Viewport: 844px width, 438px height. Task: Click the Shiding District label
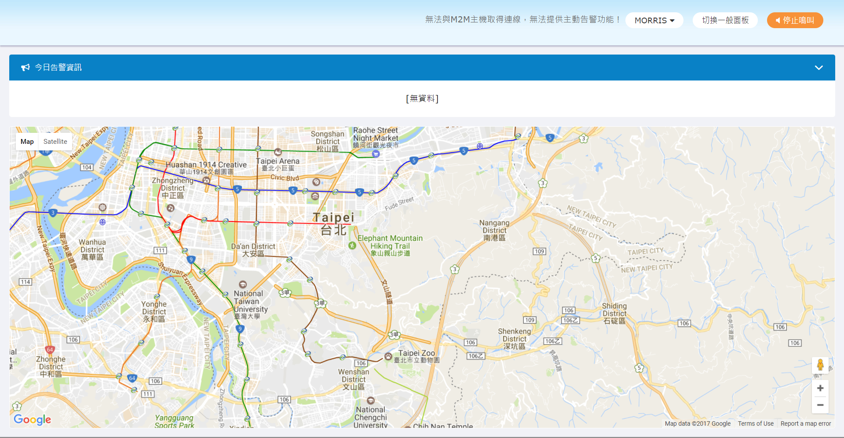[x=614, y=314]
